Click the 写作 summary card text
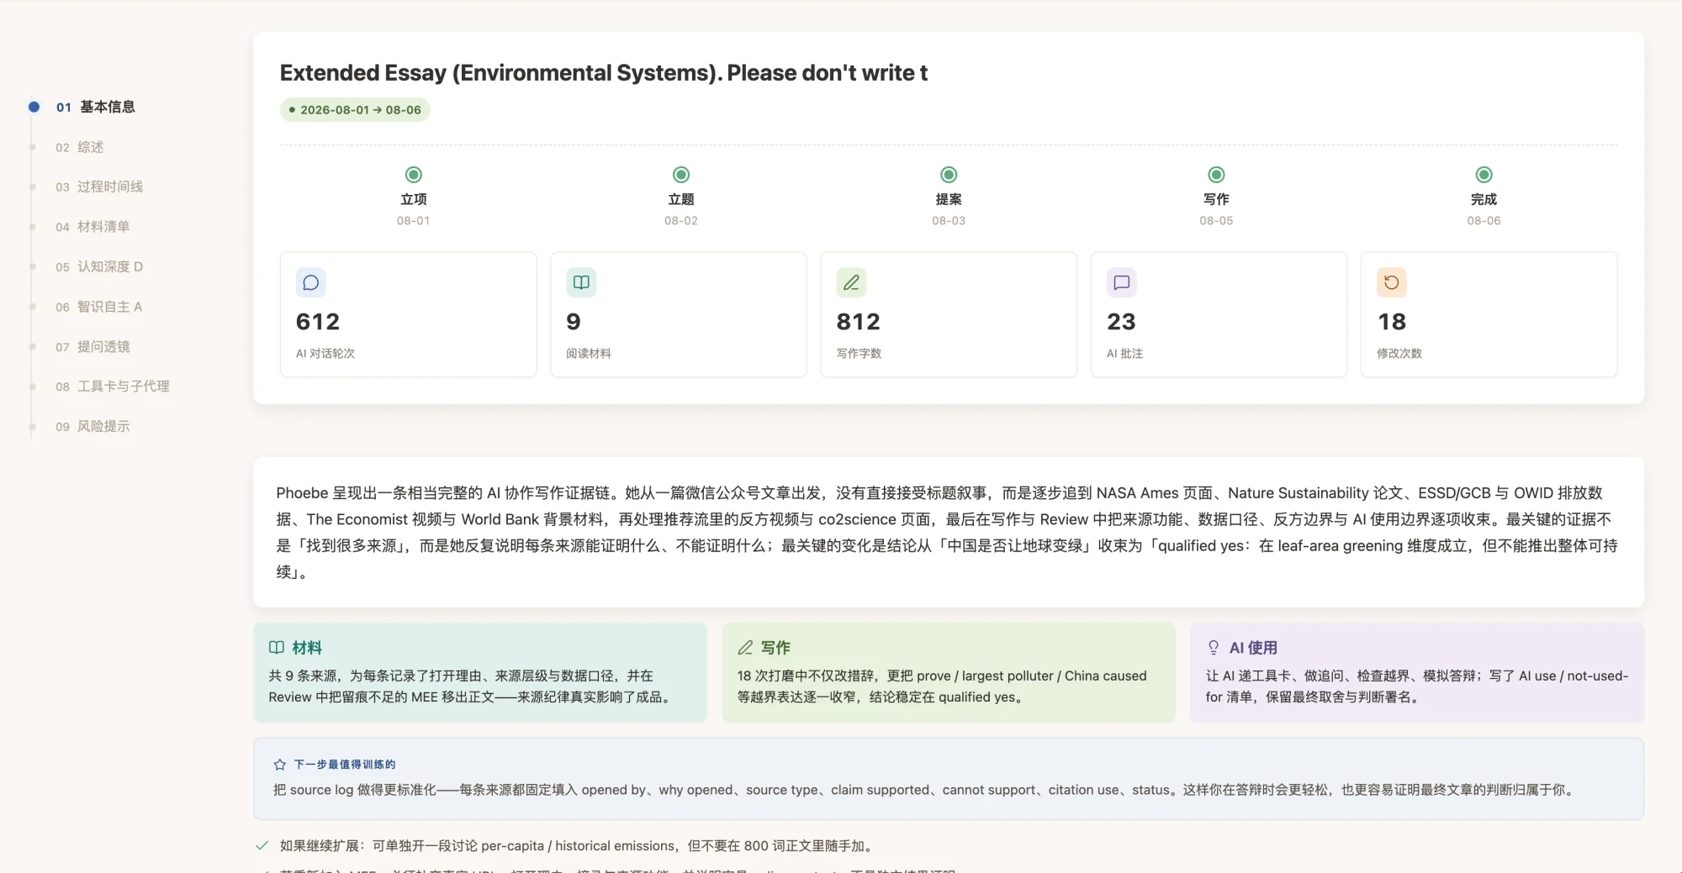 [x=942, y=686]
